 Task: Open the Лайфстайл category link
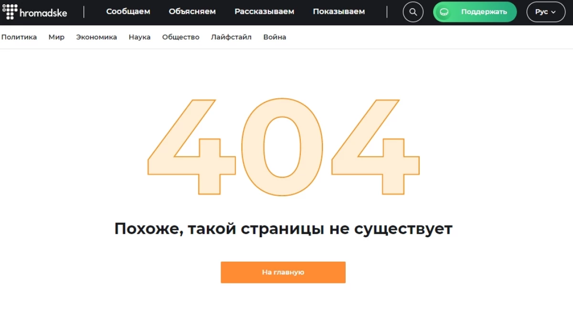(231, 37)
